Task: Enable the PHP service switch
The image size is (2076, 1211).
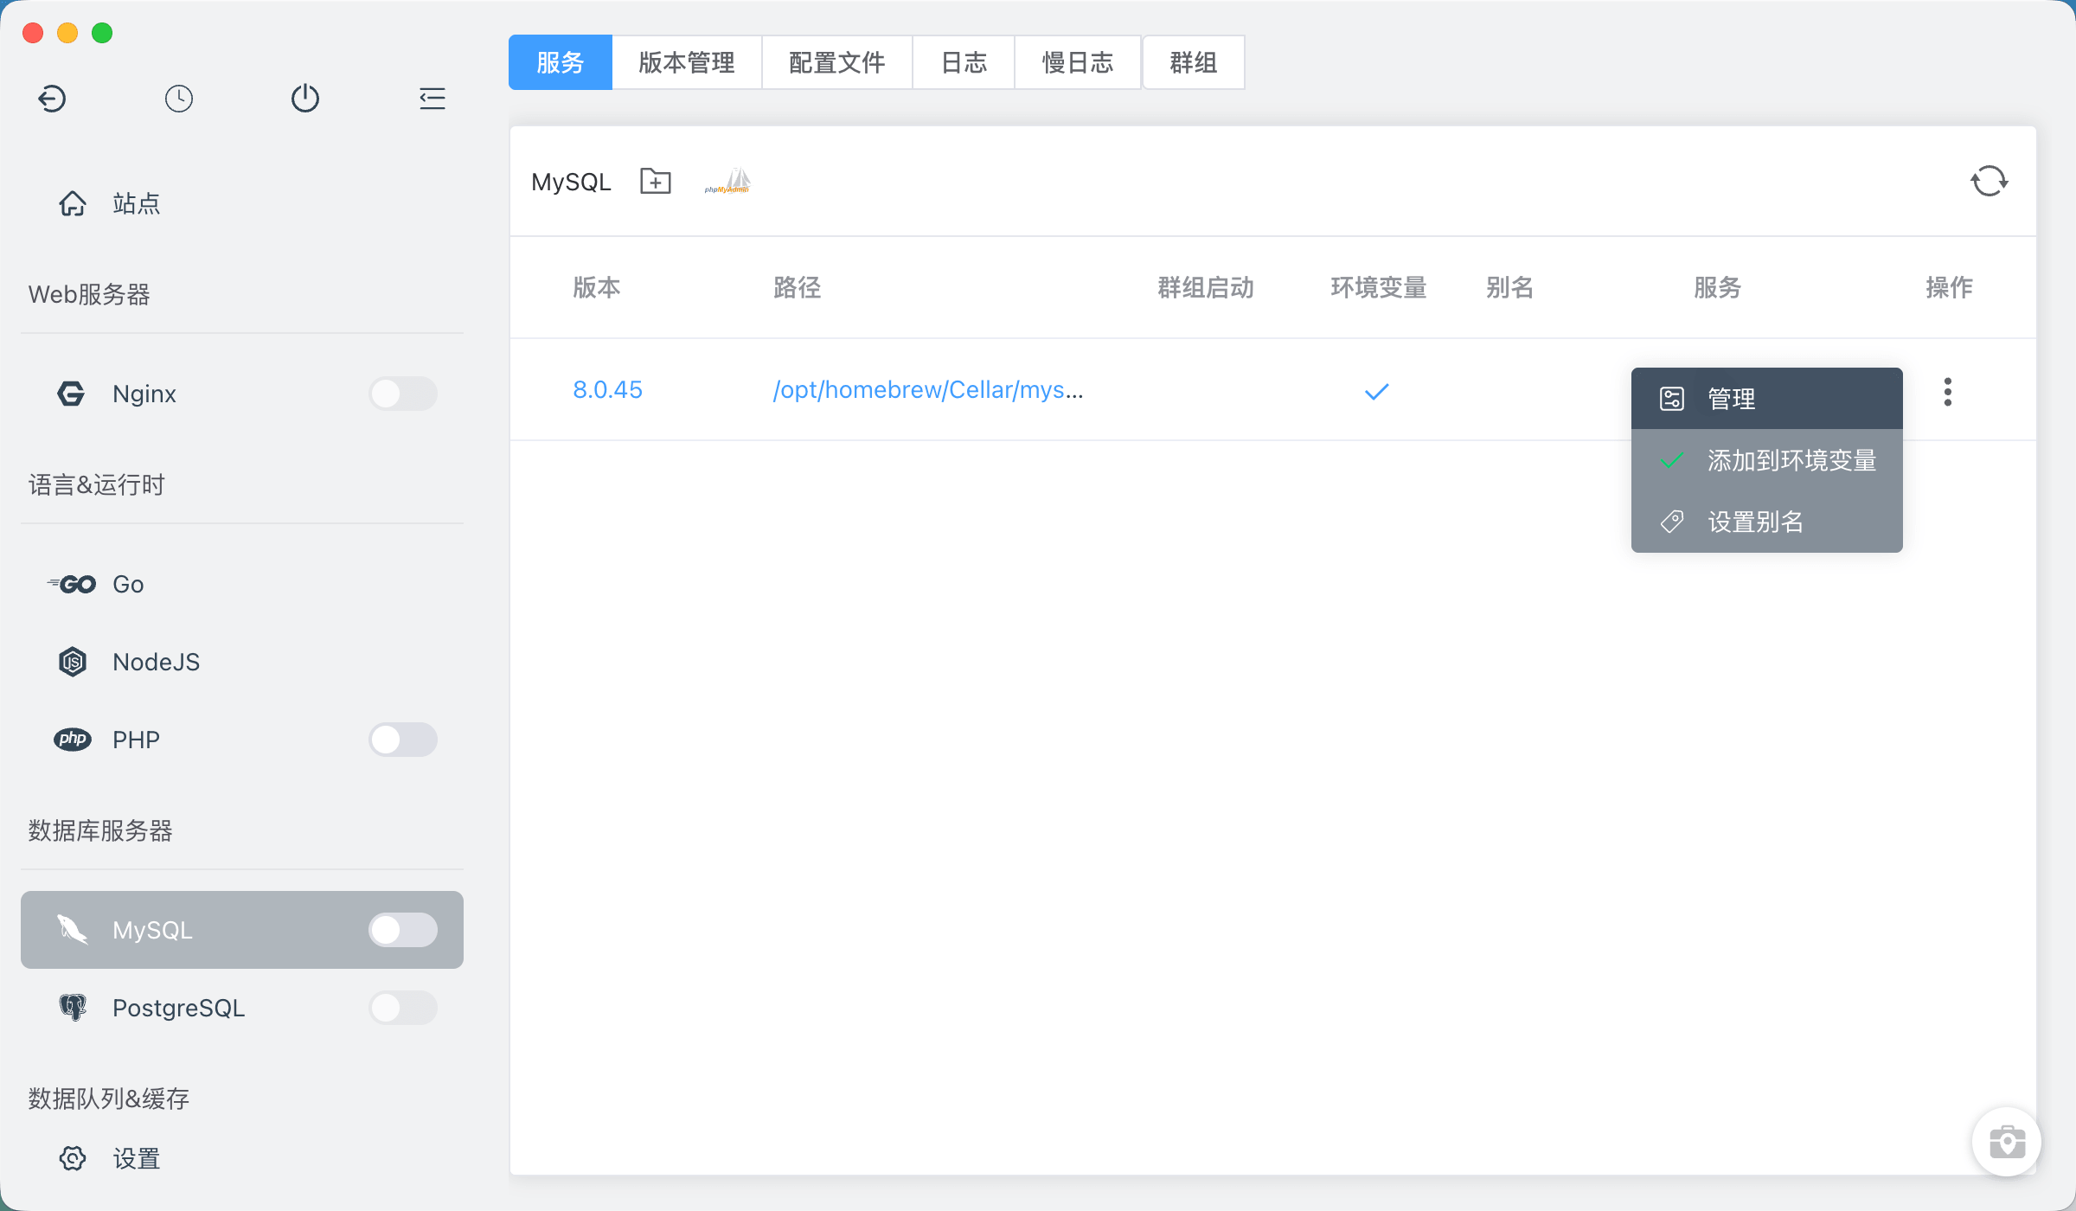Action: click(x=403, y=740)
